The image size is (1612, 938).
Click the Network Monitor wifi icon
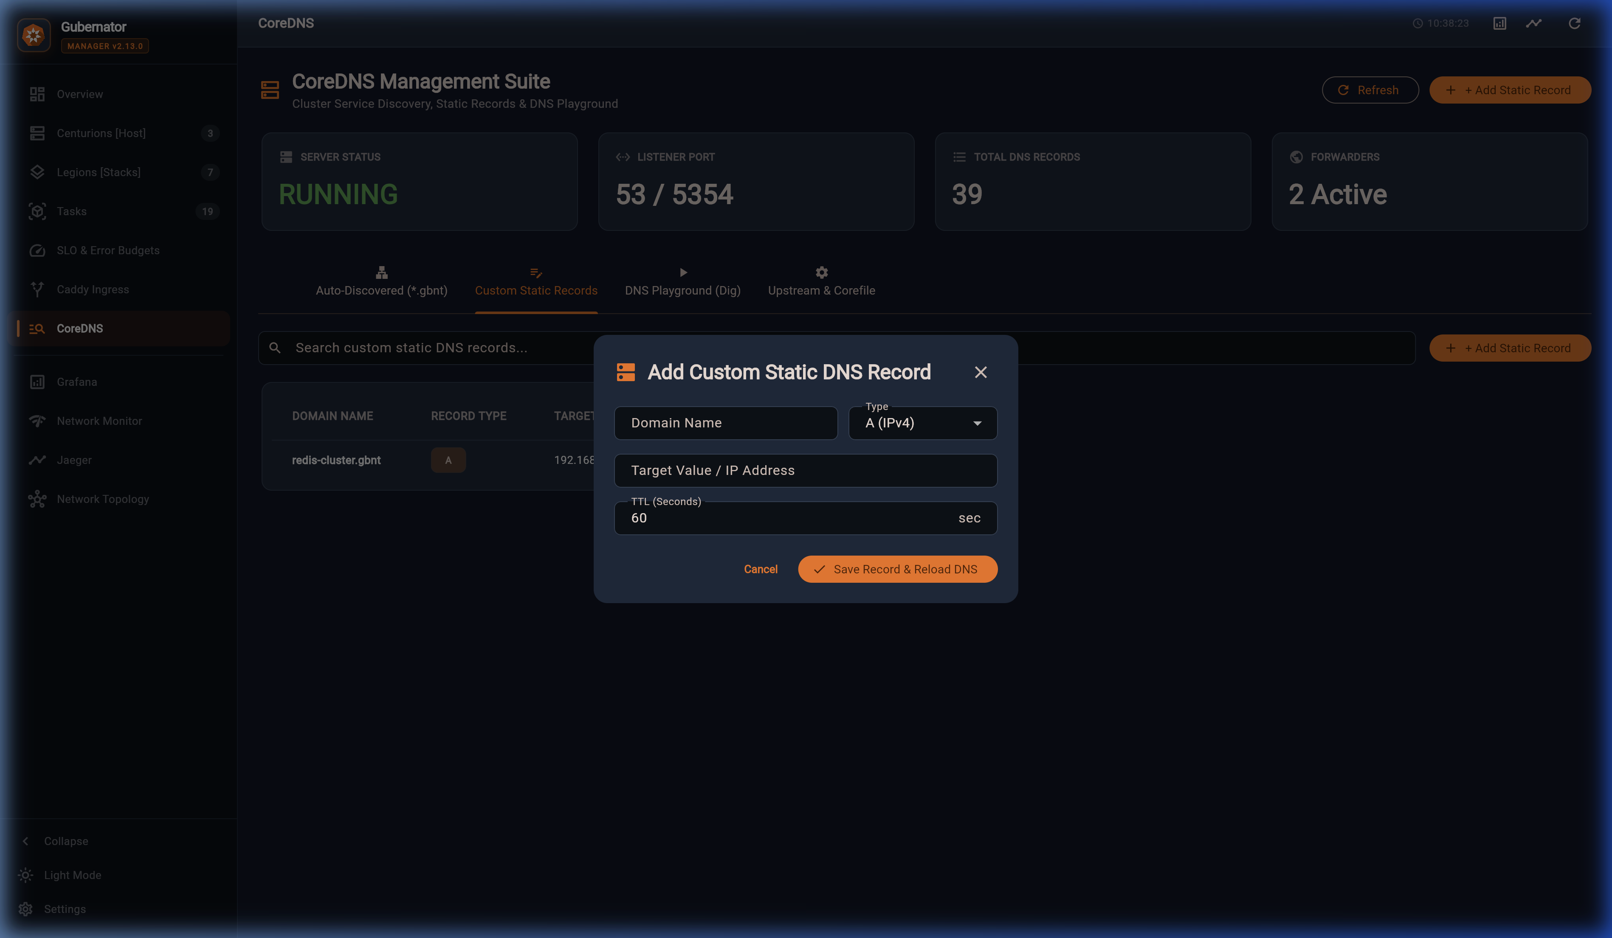[37, 421]
